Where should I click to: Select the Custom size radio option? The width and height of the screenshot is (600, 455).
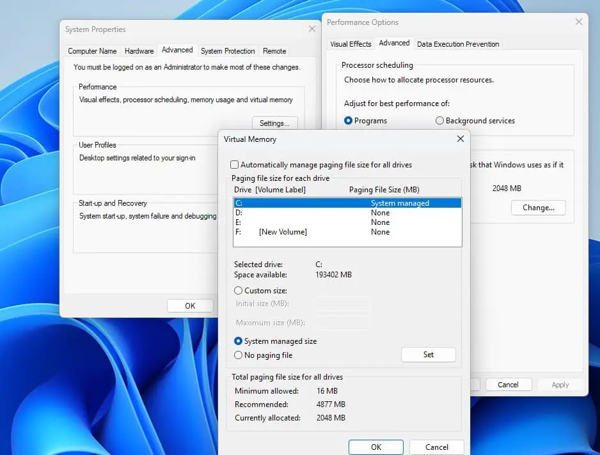point(239,291)
